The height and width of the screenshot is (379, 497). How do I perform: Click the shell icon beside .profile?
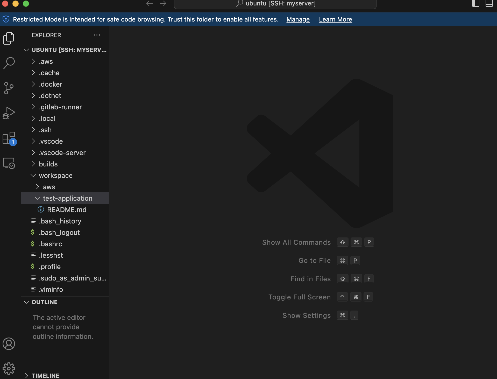coord(33,266)
